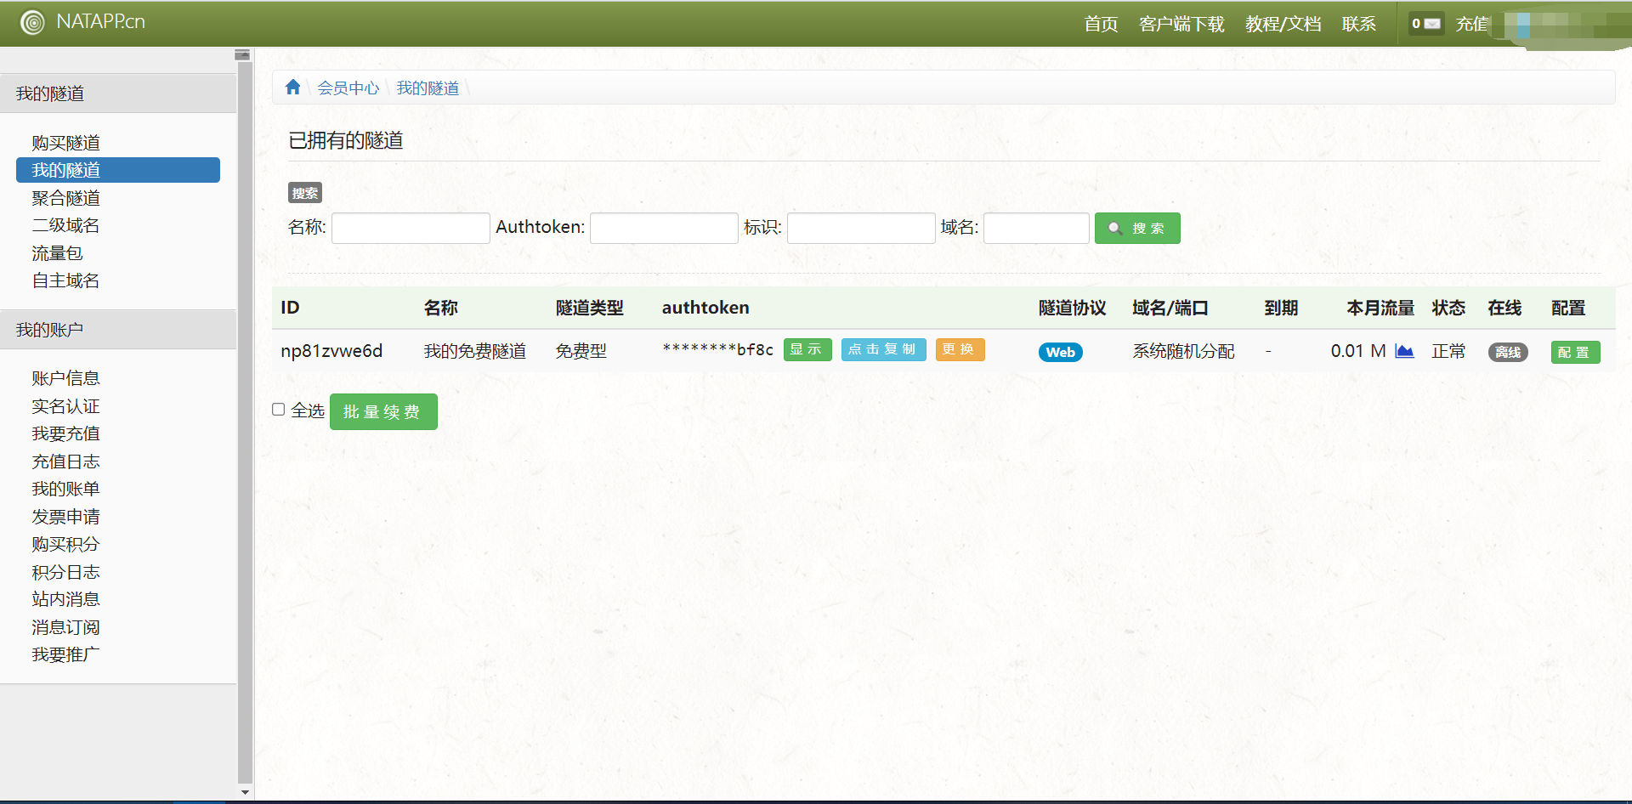Open 账户信息 in the sidebar

(66, 378)
